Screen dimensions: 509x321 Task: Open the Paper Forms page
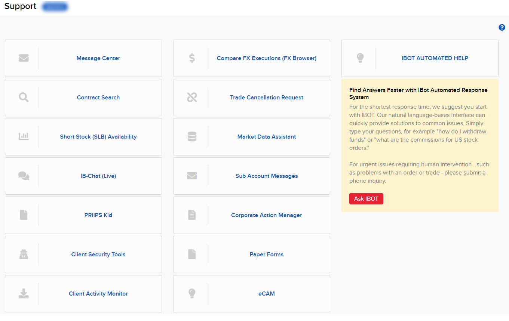(266, 254)
